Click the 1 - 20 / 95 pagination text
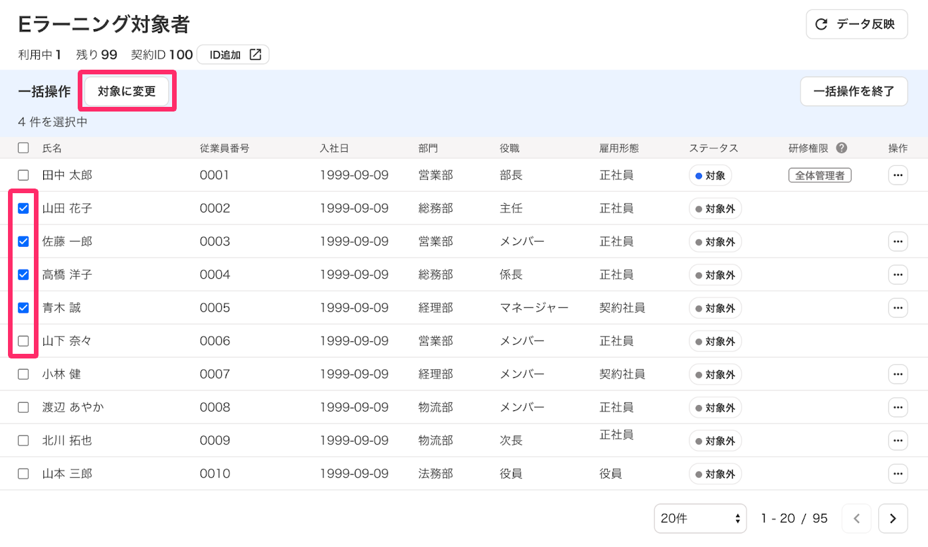928x547 pixels. pyautogui.click(x=794, y=518)
